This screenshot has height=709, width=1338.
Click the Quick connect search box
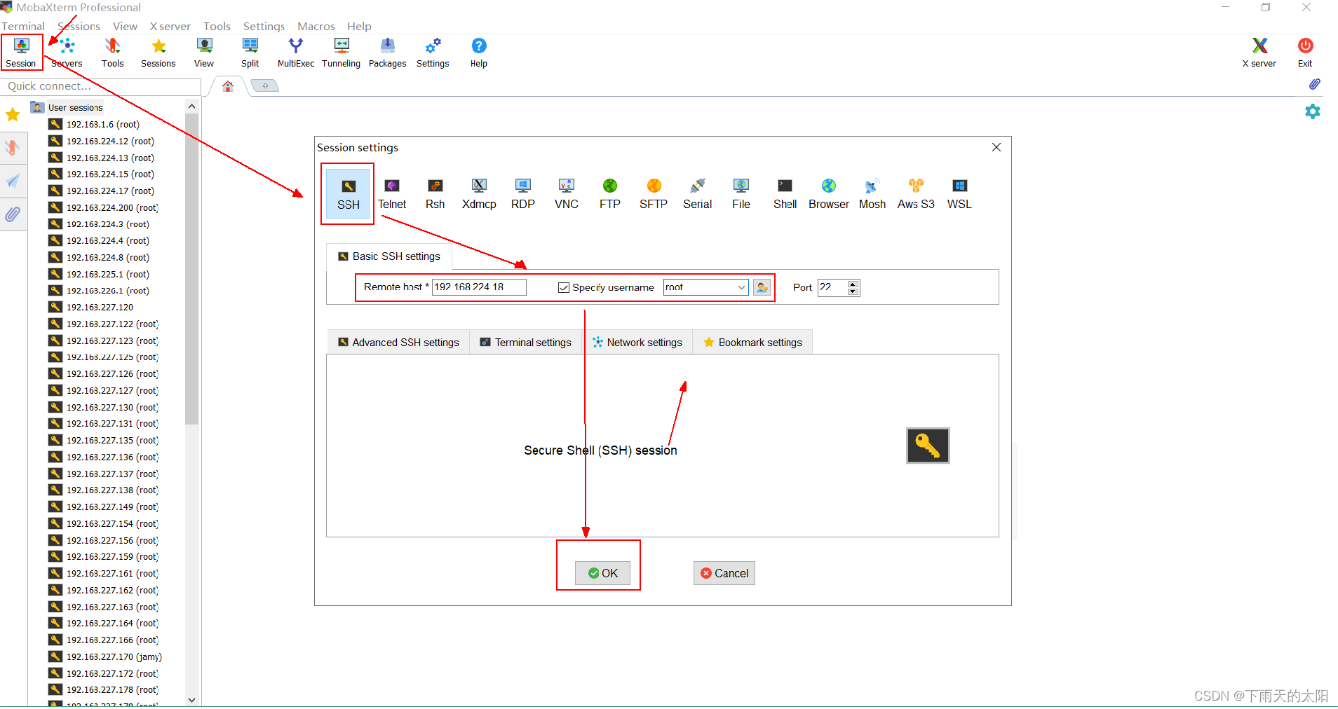pos(101,86)
